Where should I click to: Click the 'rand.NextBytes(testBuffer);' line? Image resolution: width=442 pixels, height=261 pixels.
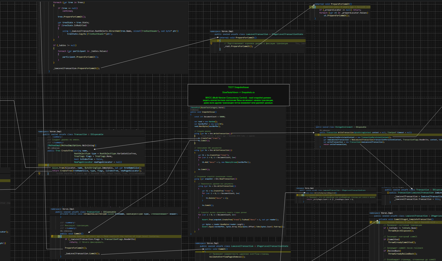click(x=207, y=126)
